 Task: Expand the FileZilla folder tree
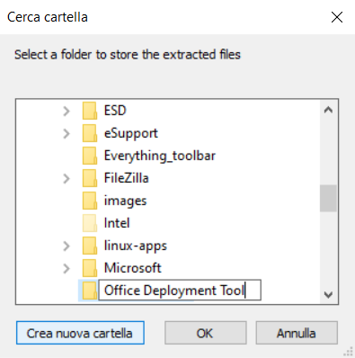(67, 179)
